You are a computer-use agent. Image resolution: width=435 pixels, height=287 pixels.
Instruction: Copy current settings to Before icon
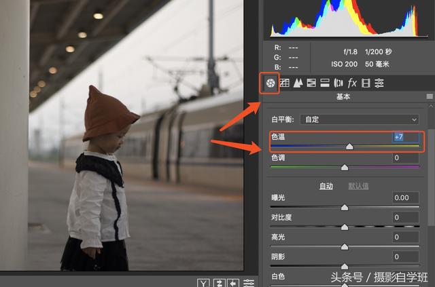(233, 283)
